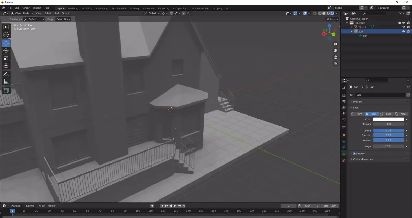Select the Transform tool
412x218 pixels.
(6, 66)
